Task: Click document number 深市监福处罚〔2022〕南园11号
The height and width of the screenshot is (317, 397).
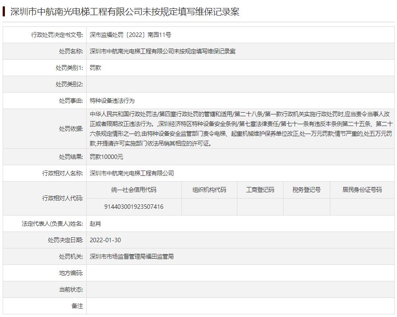Action: click(130, 35)
